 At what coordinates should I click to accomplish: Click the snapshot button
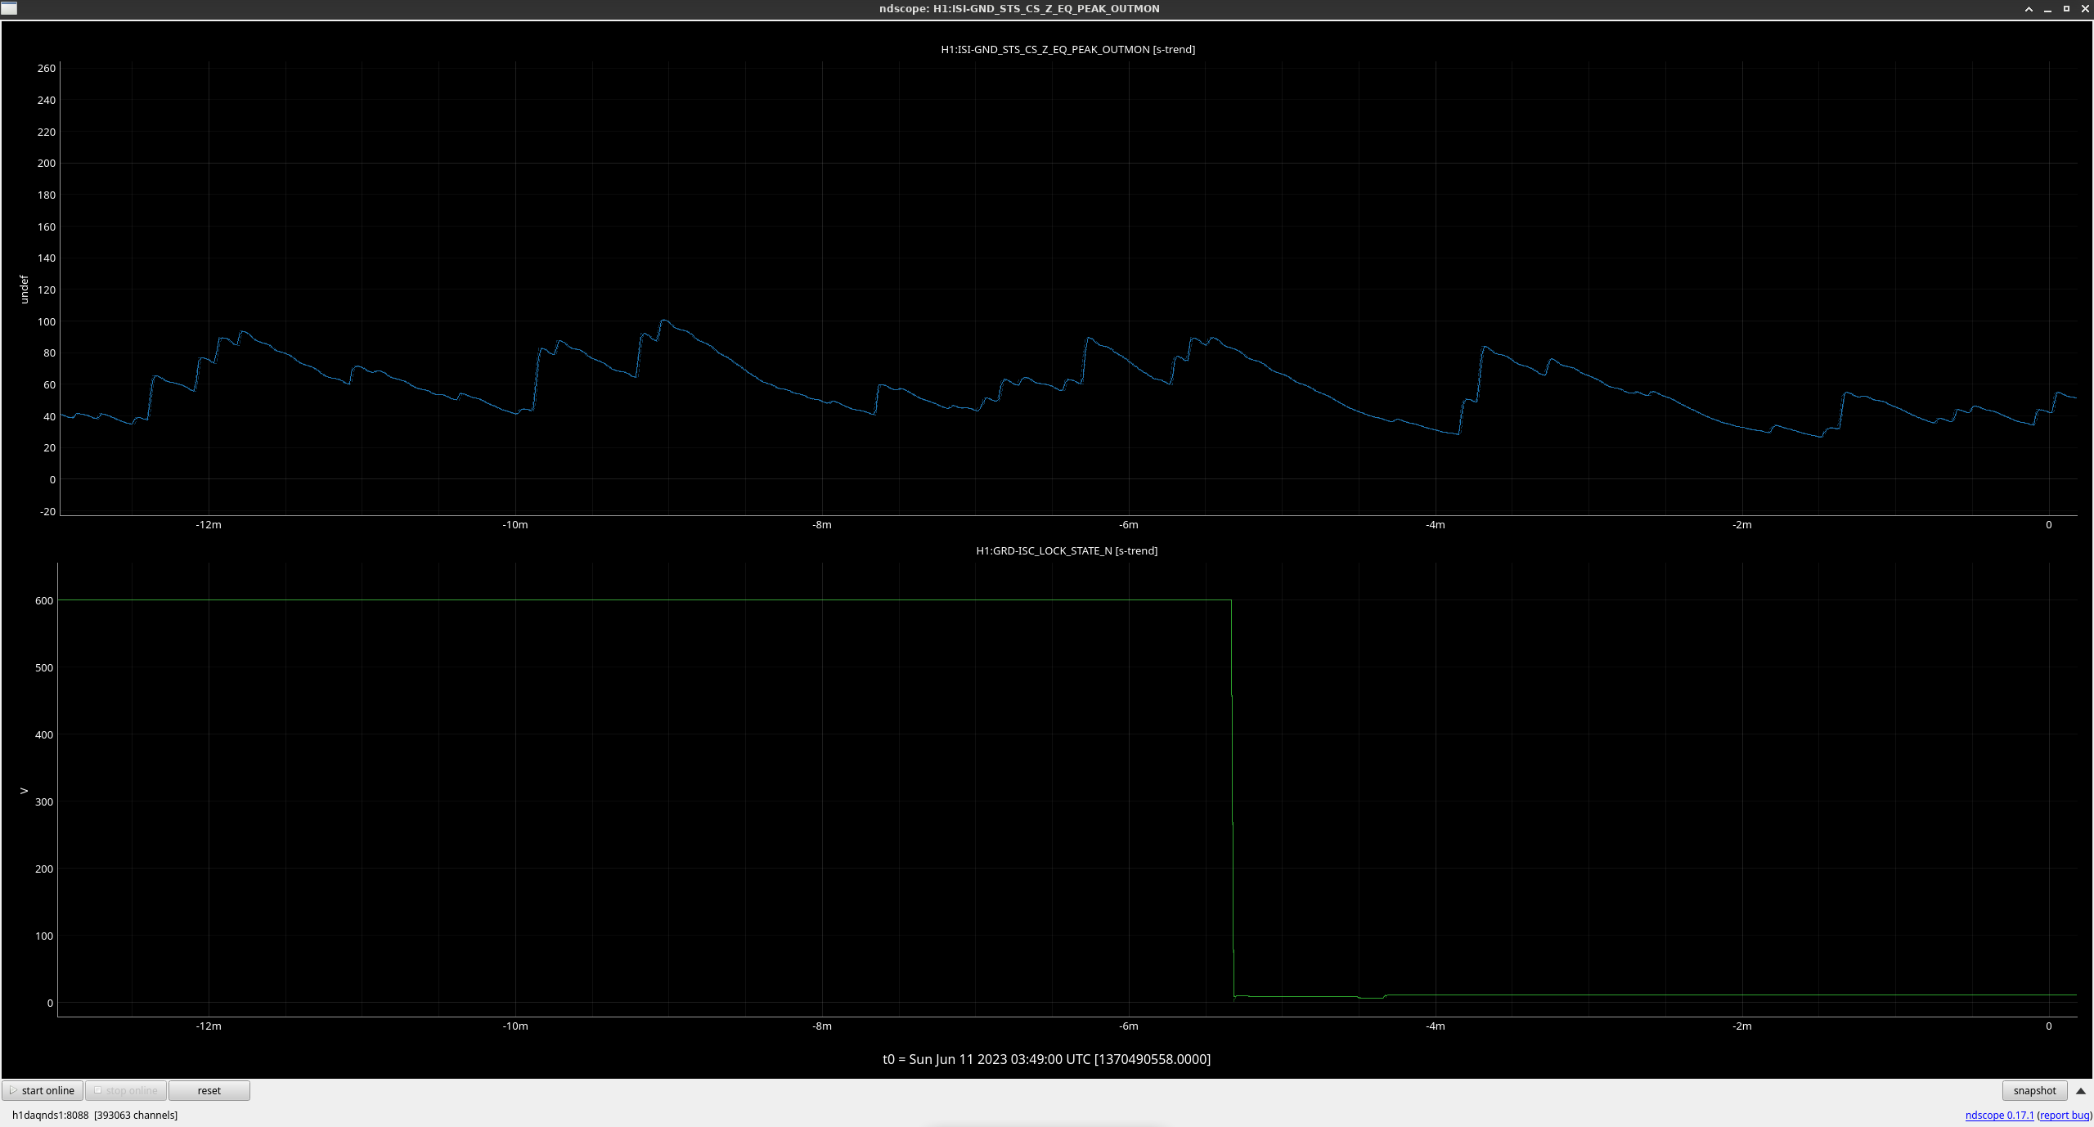point(2033,1090)
